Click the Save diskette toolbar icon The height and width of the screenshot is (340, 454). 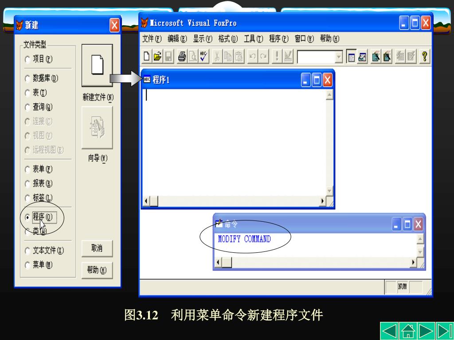[168, 56]
